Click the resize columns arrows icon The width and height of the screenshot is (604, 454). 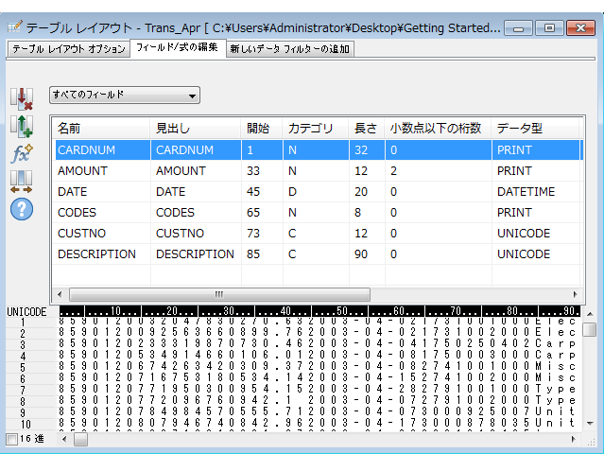[21, 181]
